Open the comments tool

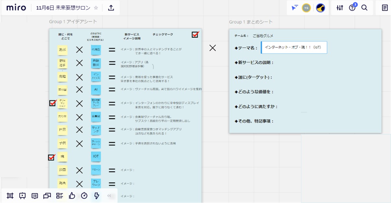pos(34,196)
